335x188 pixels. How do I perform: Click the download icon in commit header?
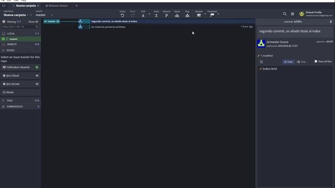click(331, 22)
